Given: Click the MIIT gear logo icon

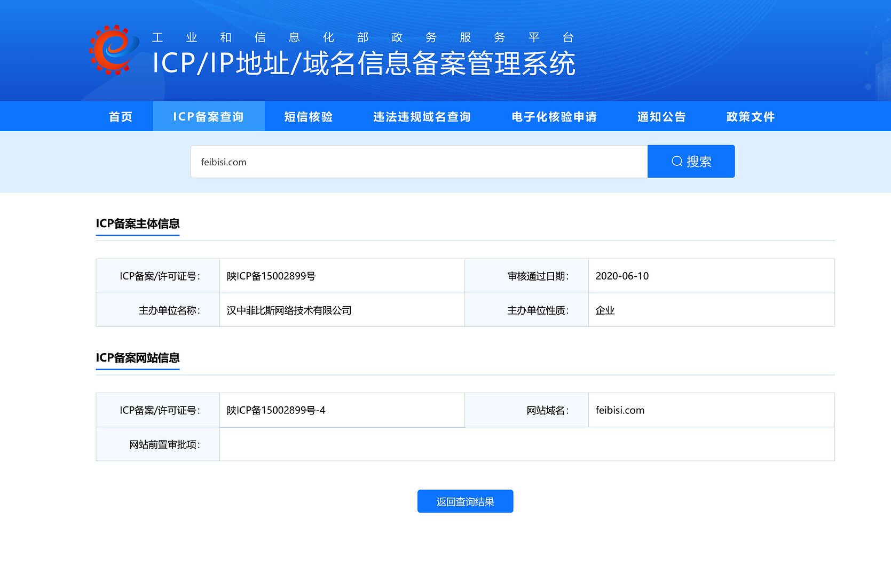Looking at the screenshot, I should [x=113, y=50].
